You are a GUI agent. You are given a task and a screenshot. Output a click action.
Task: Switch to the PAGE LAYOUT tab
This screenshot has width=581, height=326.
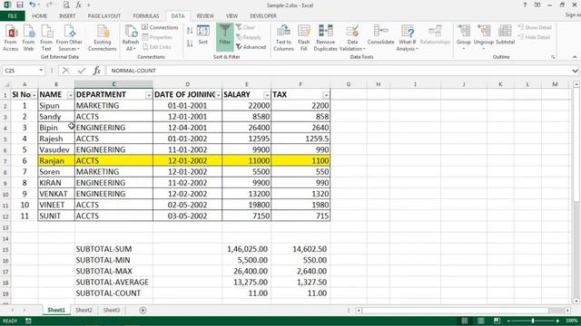point(104,16)
